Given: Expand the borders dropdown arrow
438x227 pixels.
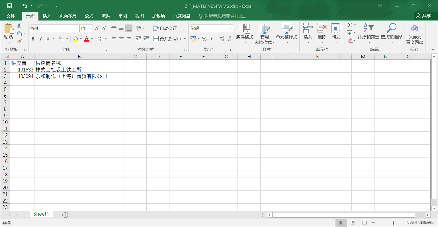Looking at the screenshot, I should 67,39.
